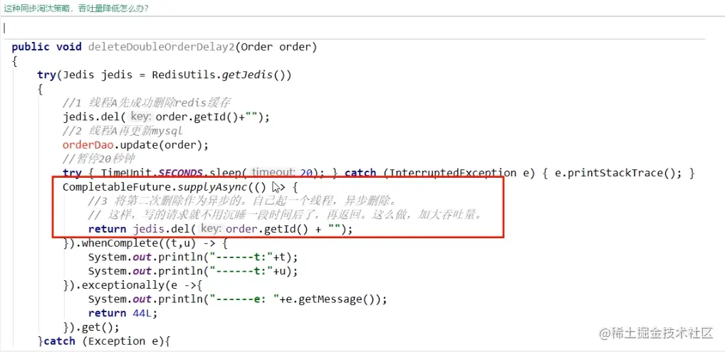The height and width of the screenshot is (352, 725).
Task: Click the }).get(); line
Action: [91, 327]
